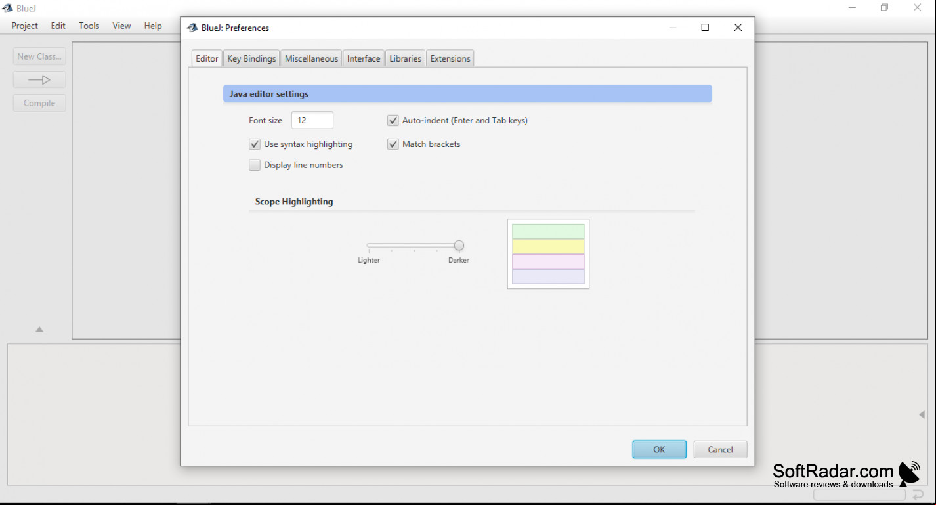
Task: Click the return arrow icon in bottom status bar
Action: coord(918,494)
